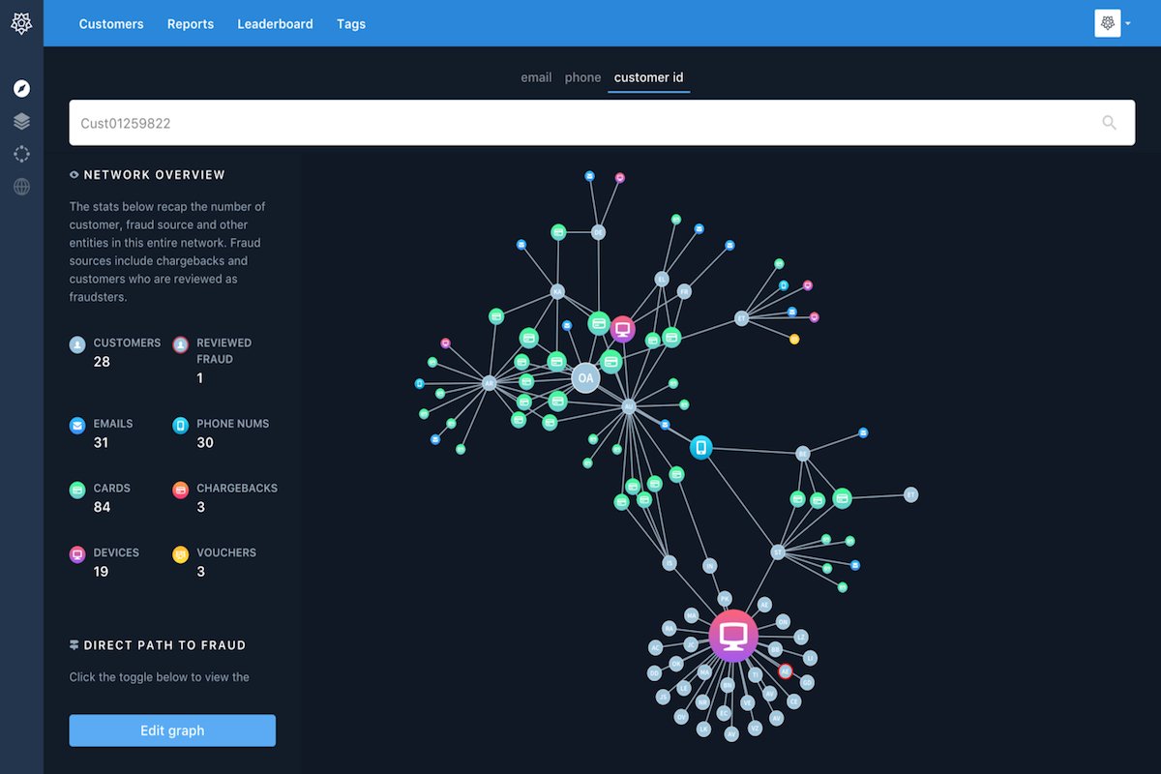Click the Phone Nums legend icon
Screen dimensions: 1161x774
[180, 425]
